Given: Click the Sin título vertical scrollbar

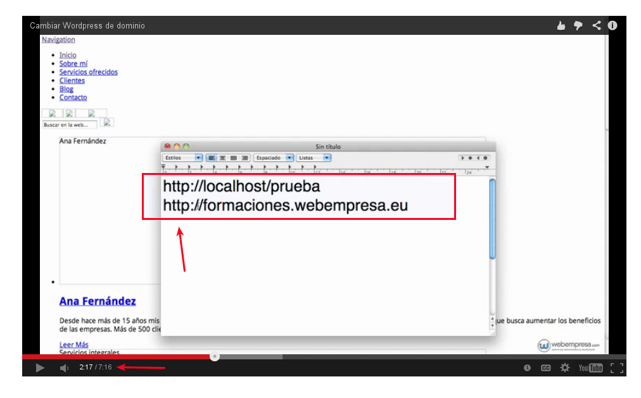Looking at the screenshot, I should [x=492, y=219].
